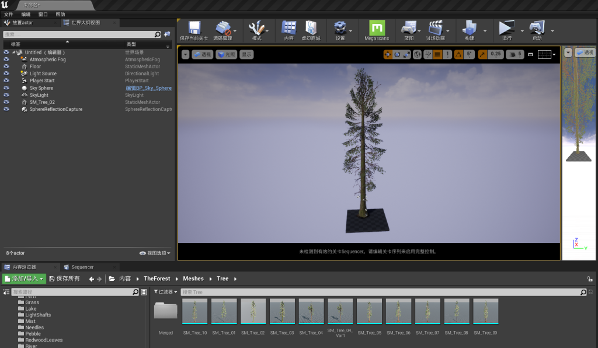Hide the Light Source actor via eye icon

click(6, 74)
